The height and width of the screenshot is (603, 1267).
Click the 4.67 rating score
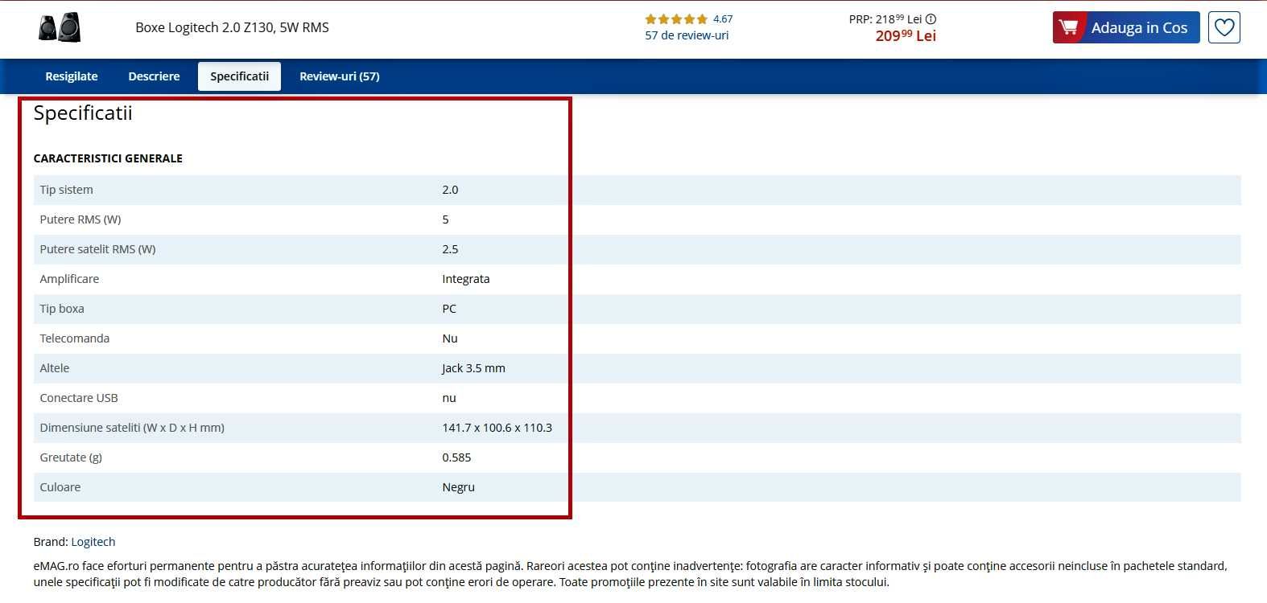pyautogui.click(x=723, y=19)
